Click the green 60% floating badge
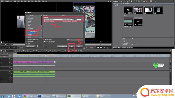This screenshot has width=175, height=98. point(156,65)
